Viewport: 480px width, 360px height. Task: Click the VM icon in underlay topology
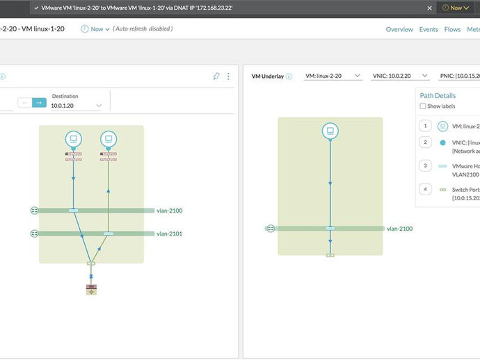[330, 131]
